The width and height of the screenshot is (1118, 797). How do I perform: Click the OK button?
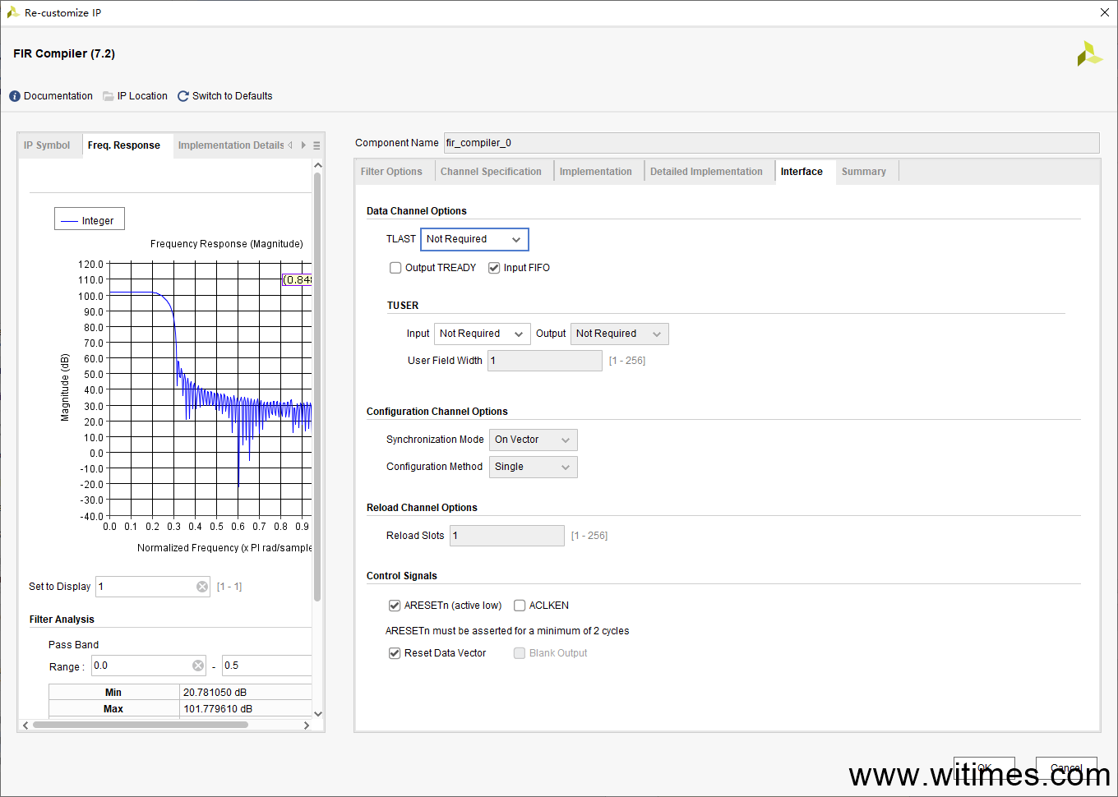coord(984,768)
